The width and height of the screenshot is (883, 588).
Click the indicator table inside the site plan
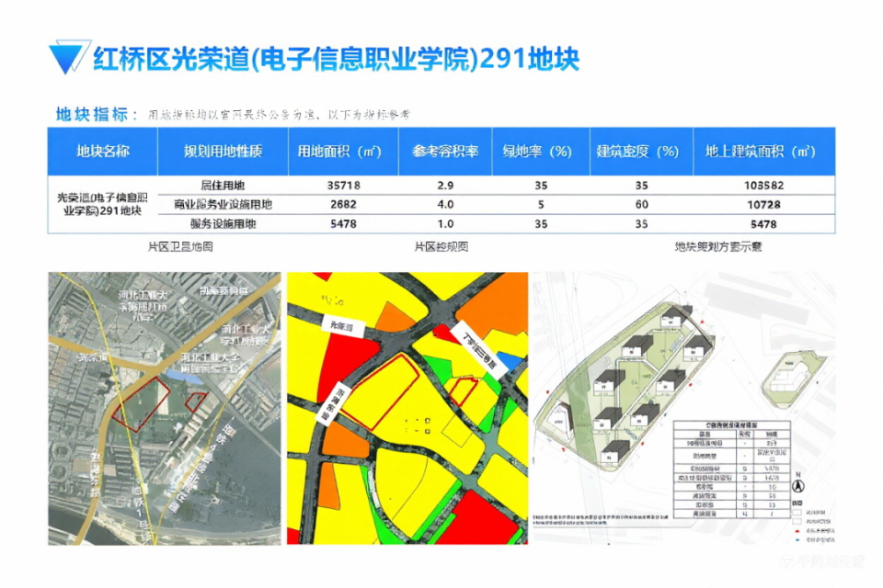pyautogui.click(x=731, y=469)
